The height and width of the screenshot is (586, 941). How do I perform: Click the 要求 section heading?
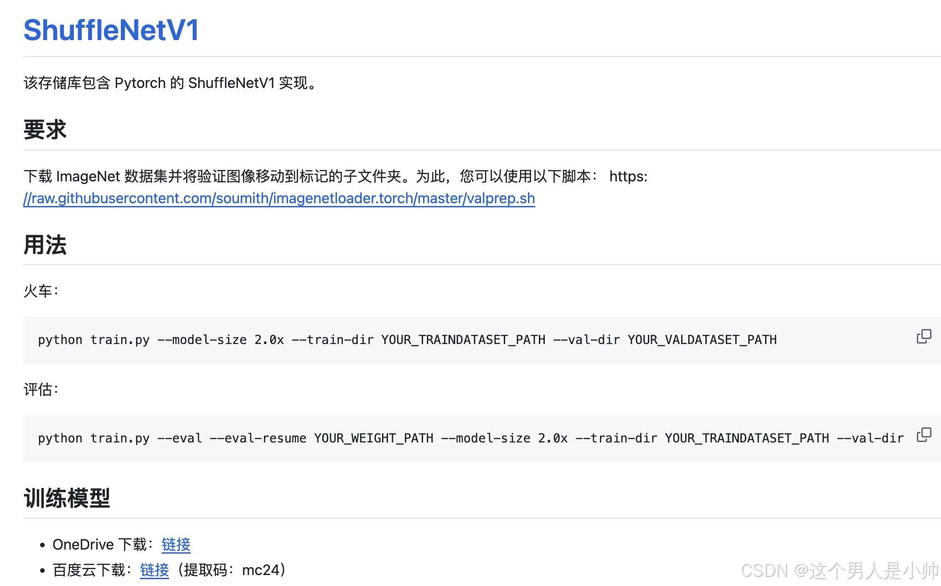[x=45, y=129]
